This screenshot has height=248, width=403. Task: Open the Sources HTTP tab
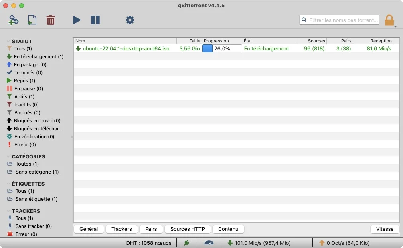pos(188,229)
